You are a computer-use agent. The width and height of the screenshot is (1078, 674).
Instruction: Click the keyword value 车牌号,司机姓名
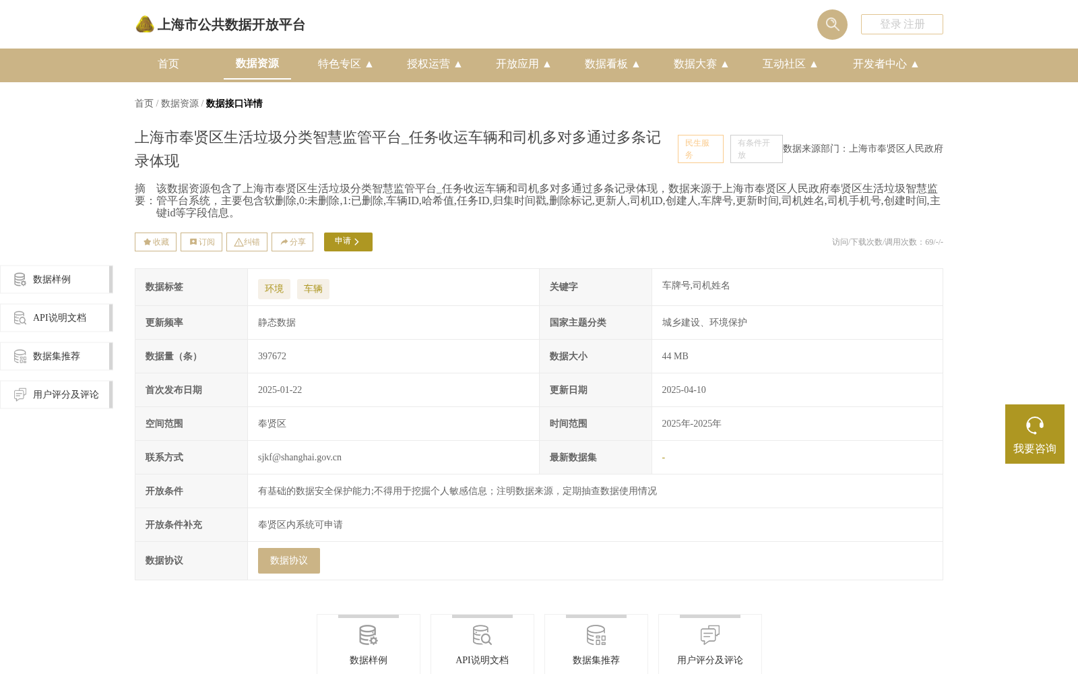coord(696,286)
